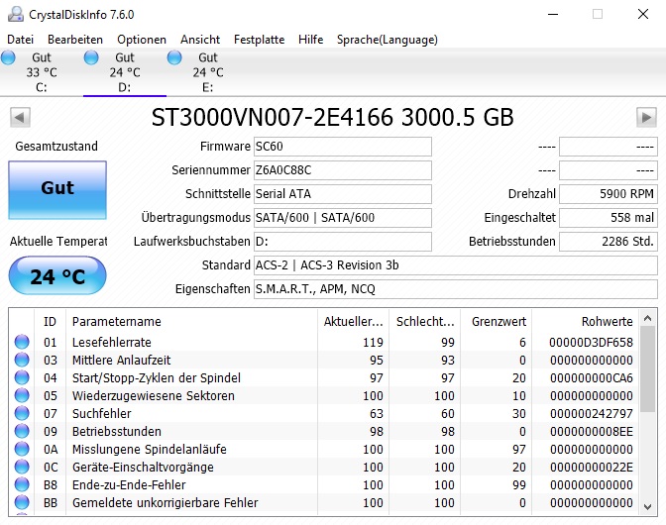Click scrollbar up arrow in SMART list
This screenshot has width=666, height=525.
click(x=648, y=318)
